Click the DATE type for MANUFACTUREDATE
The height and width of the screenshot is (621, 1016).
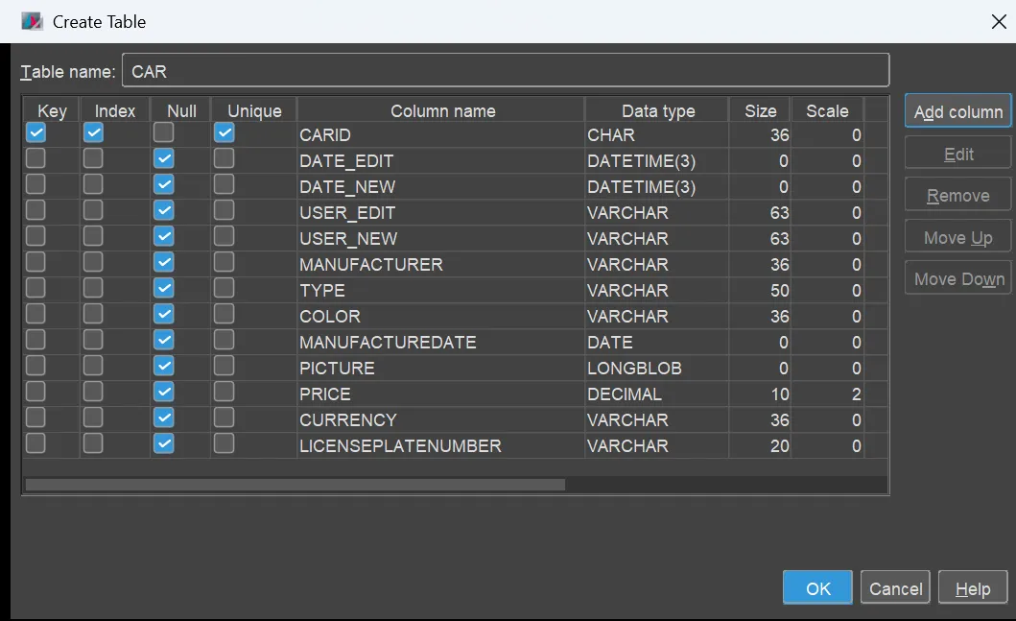656,343
